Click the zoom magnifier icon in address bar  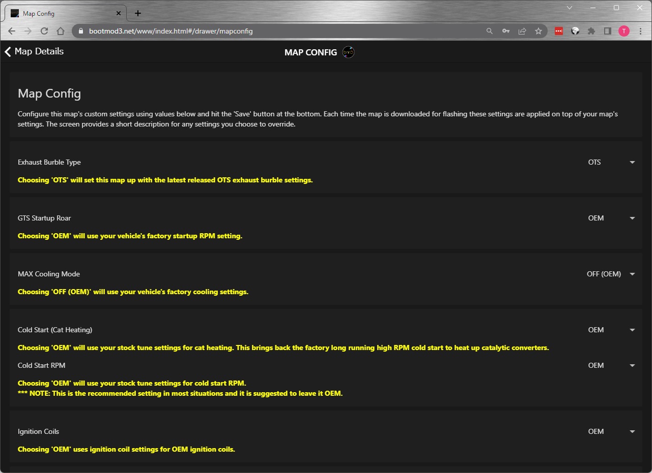[x=490, y=31]
